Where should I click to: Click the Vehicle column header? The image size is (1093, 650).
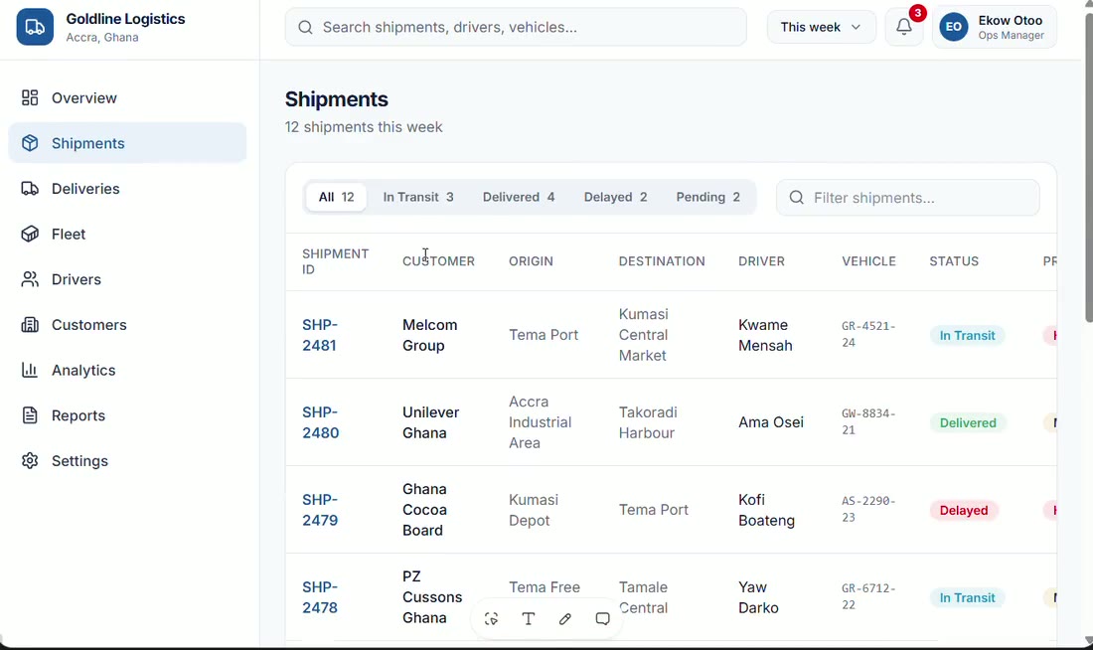coord(868,261)
